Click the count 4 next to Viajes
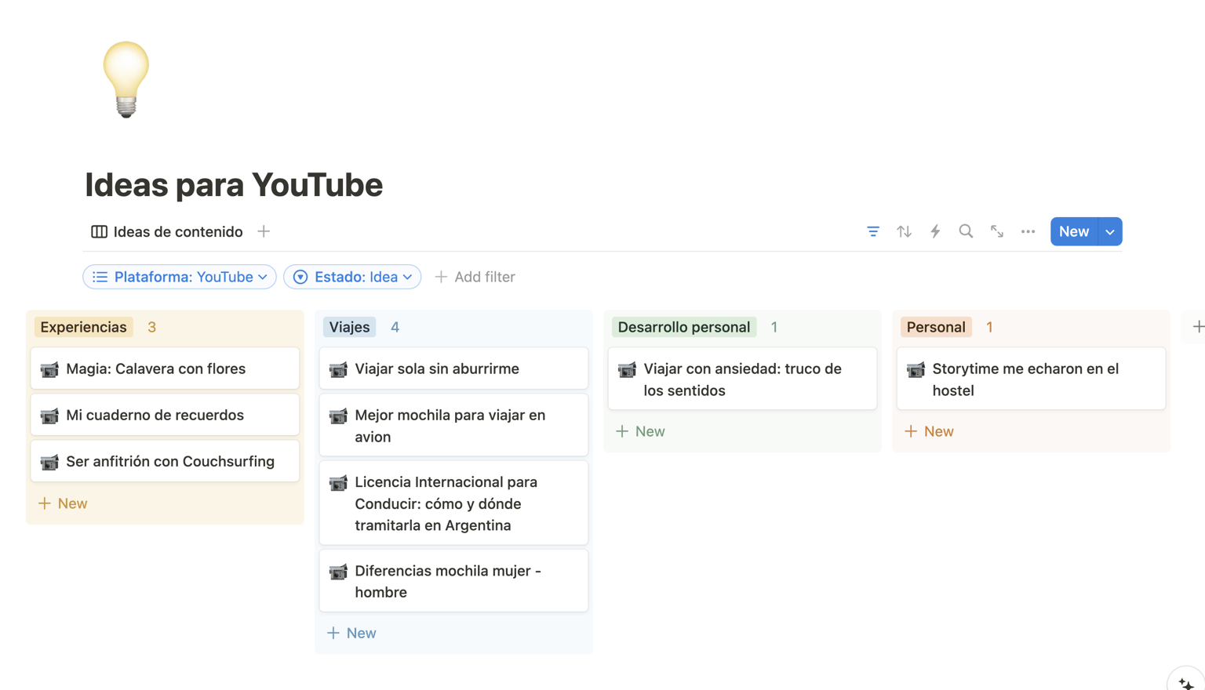1205x690 pixels. coord(395,327)
